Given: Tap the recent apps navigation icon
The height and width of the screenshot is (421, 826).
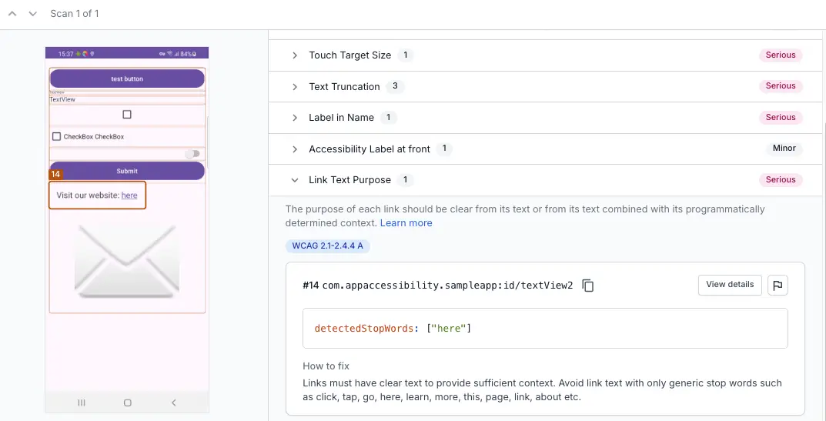Looking at the screenshot, I should (82, 403).
